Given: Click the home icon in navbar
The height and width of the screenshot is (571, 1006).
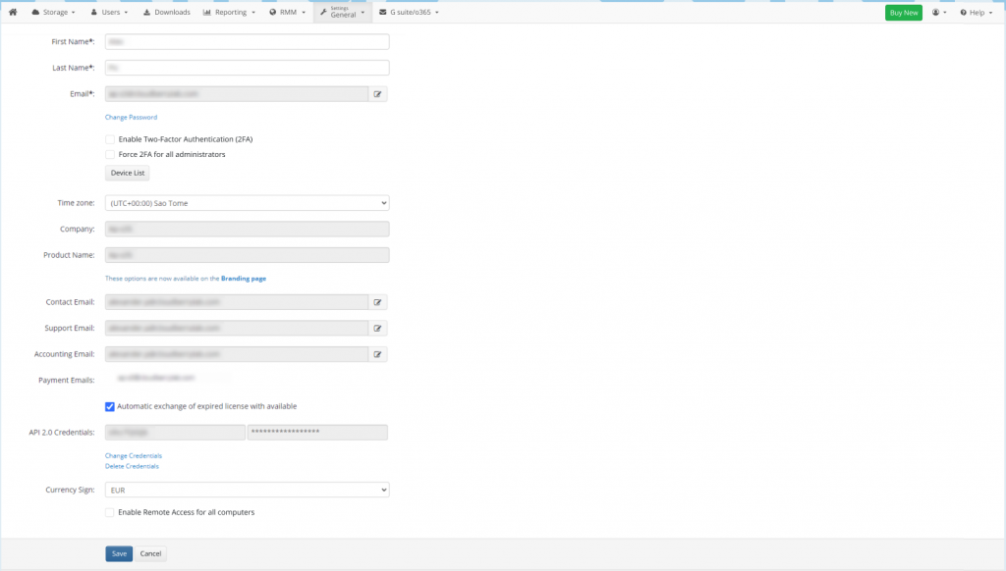Looking at the screenshot, I should pos(13,13).
